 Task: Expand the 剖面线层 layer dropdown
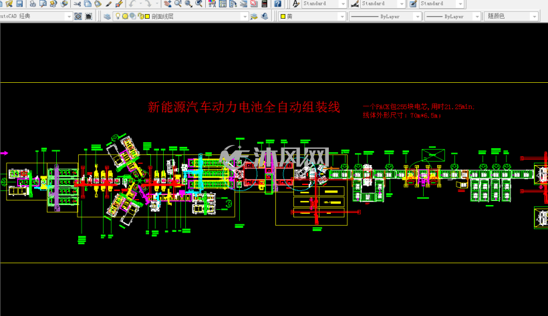click(x=245, y=17)
